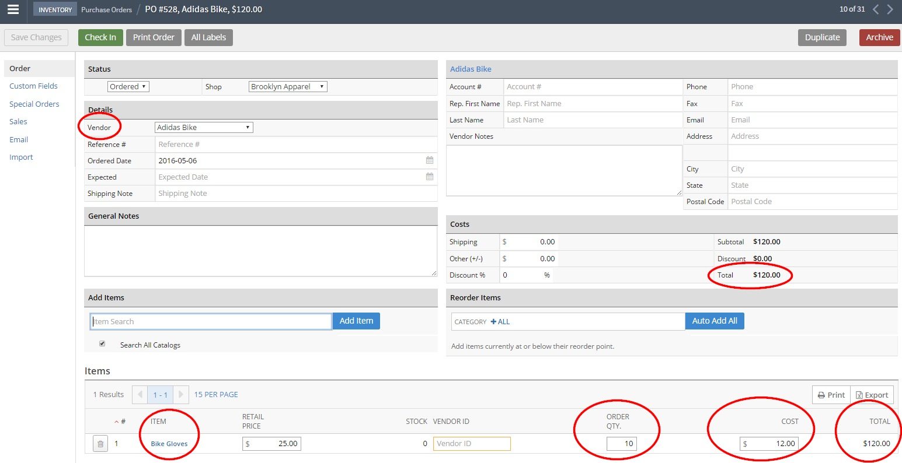Open the Adidas Bike vendor link

point(471,69)
